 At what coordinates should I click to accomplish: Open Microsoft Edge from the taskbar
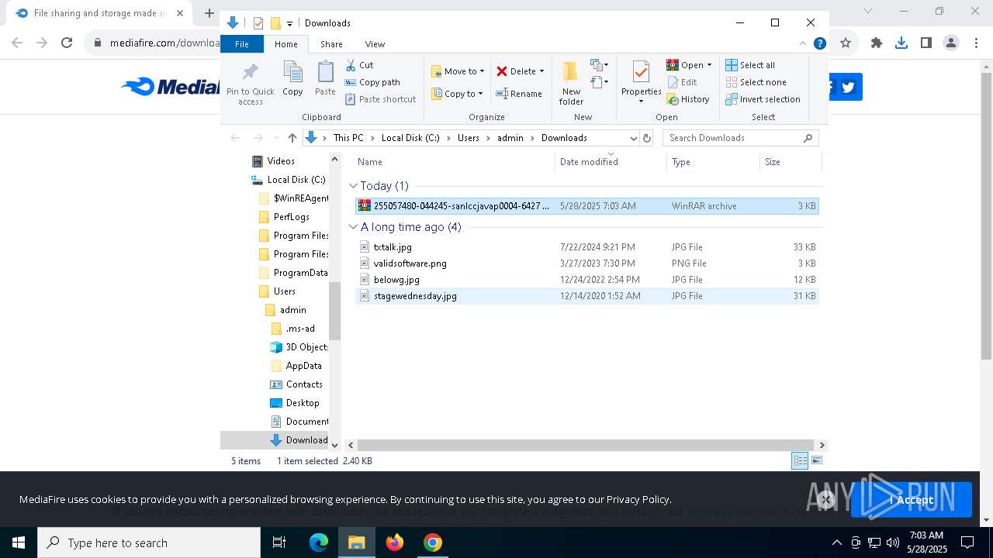pyautogui.click(x=319, y=542)
